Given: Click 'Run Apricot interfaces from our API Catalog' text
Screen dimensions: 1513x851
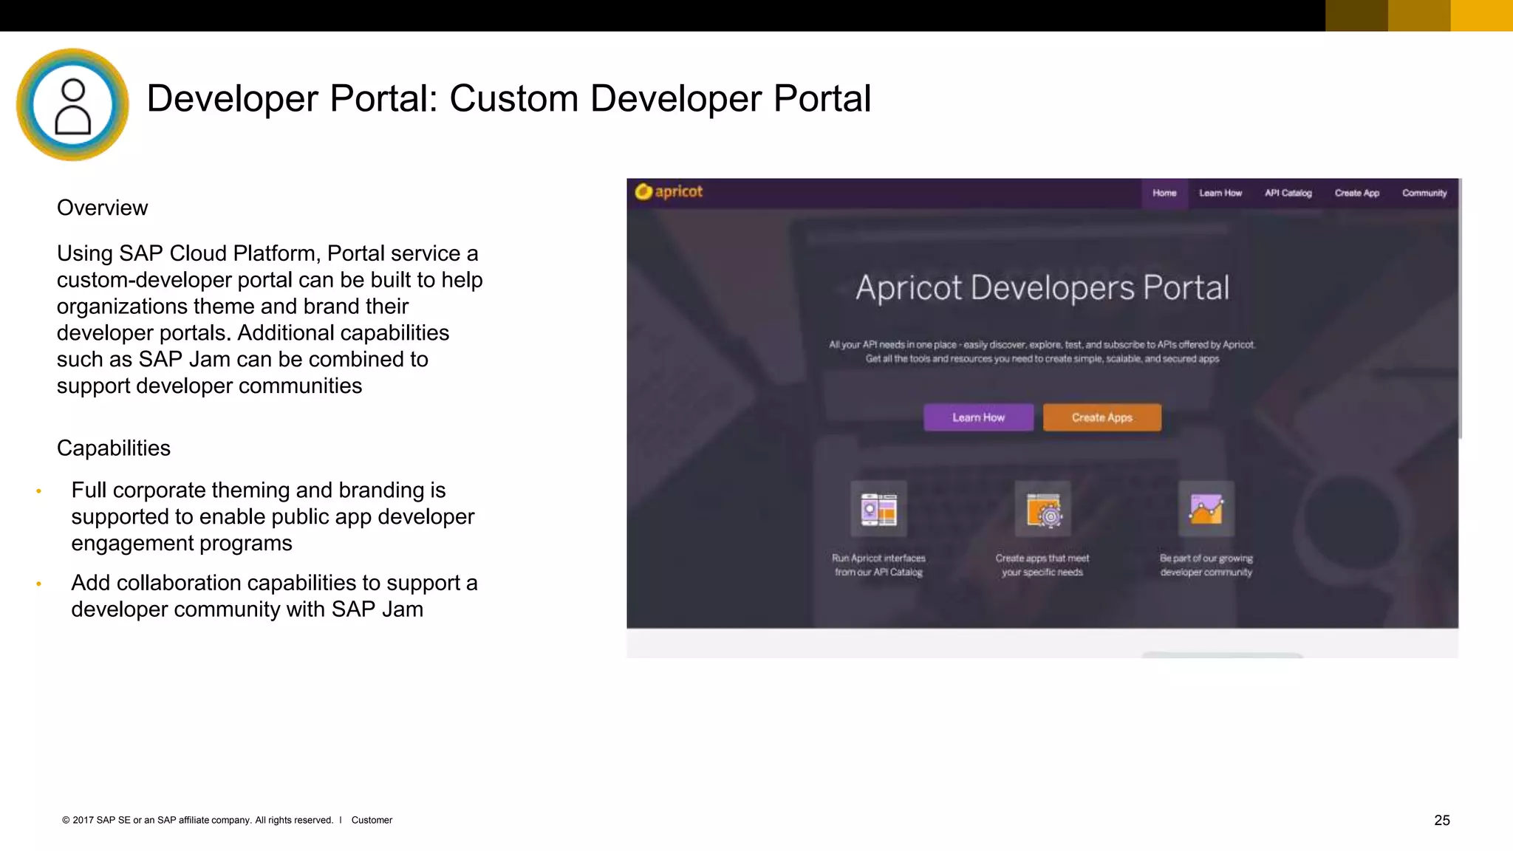Looking at the screenshot, I should click(x=878, y=565).
